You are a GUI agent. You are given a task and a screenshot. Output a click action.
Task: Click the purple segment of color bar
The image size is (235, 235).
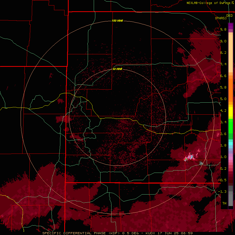[x=231, y=26]
